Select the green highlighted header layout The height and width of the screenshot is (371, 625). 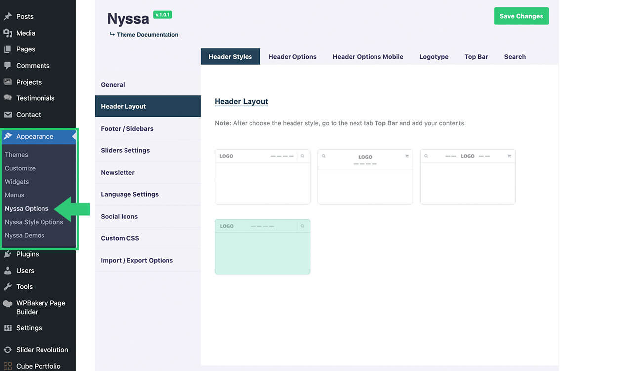(262, 246)
